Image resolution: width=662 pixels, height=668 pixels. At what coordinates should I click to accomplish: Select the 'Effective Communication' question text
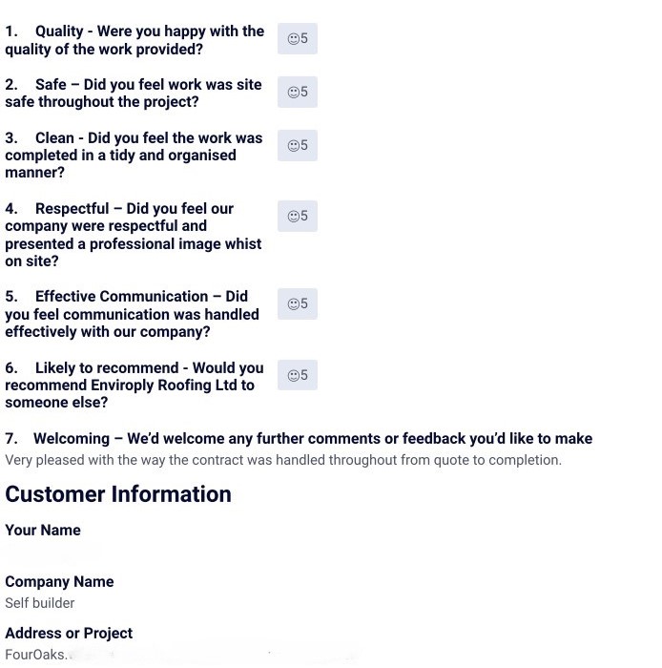click(x=132, y=314)
